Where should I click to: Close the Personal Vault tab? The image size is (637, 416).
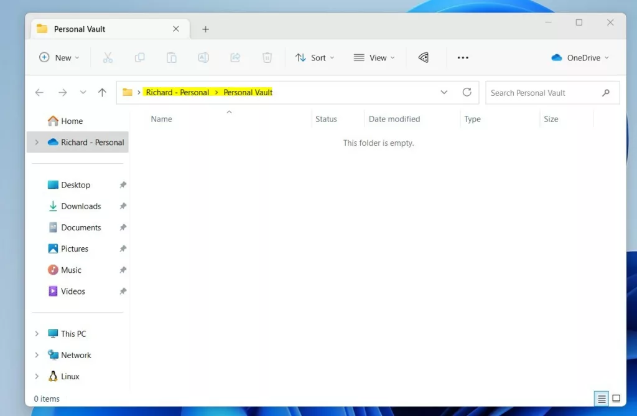pos(176,29)
